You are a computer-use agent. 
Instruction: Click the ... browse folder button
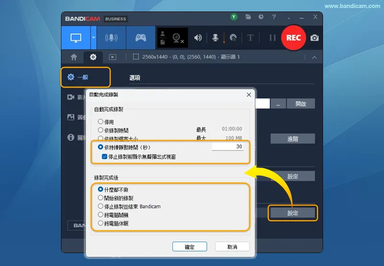pos(278,104)
